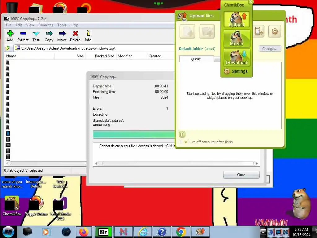Click the hamster desktop widget
Viewport: 317px width, 238px height.
(x=301, y=204)
